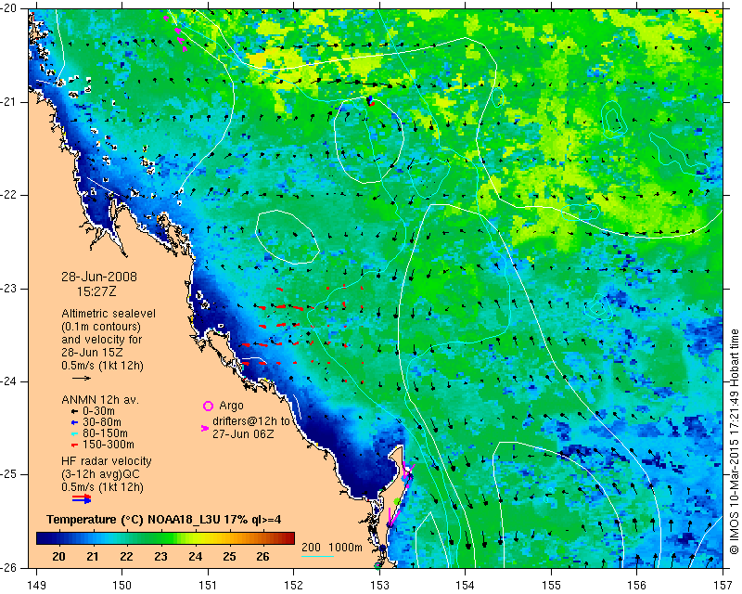742x594 pixels.
Task: Click the longitude axis label 149
Action: pos(36,585)
